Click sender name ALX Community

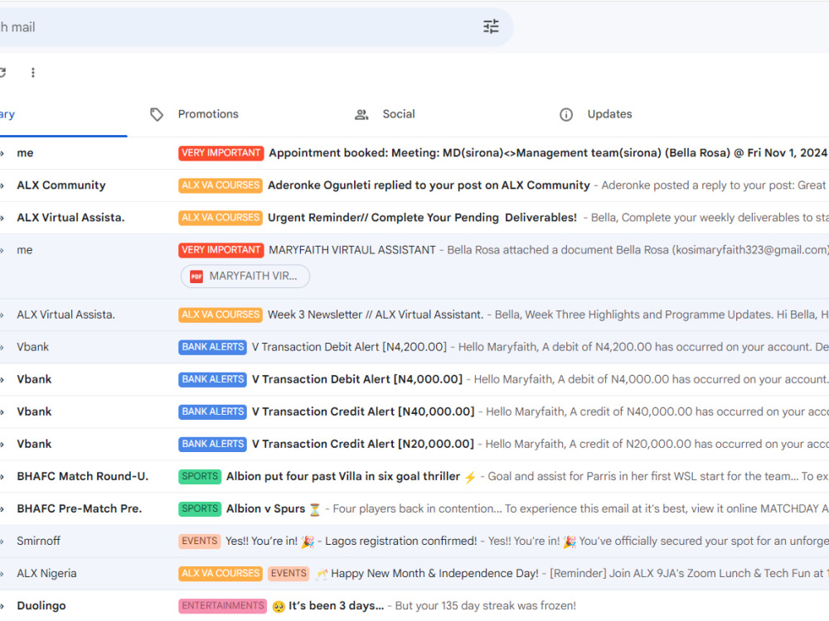(x=61, y=185)
